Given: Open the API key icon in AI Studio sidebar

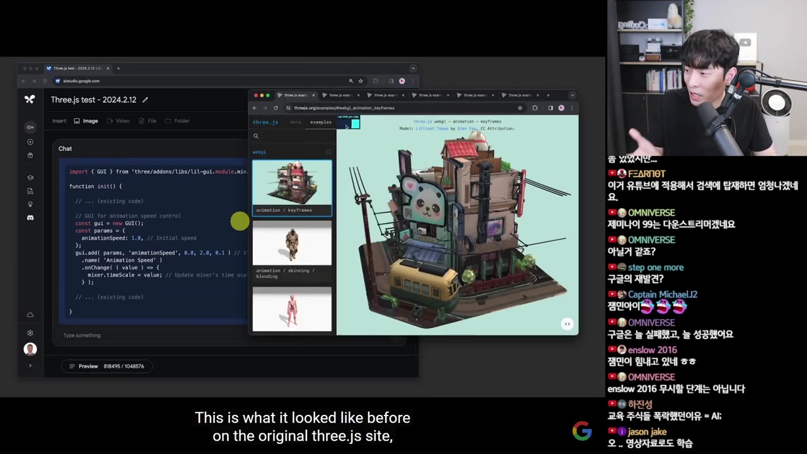Looking at the screenshot, I should point(30,127).
